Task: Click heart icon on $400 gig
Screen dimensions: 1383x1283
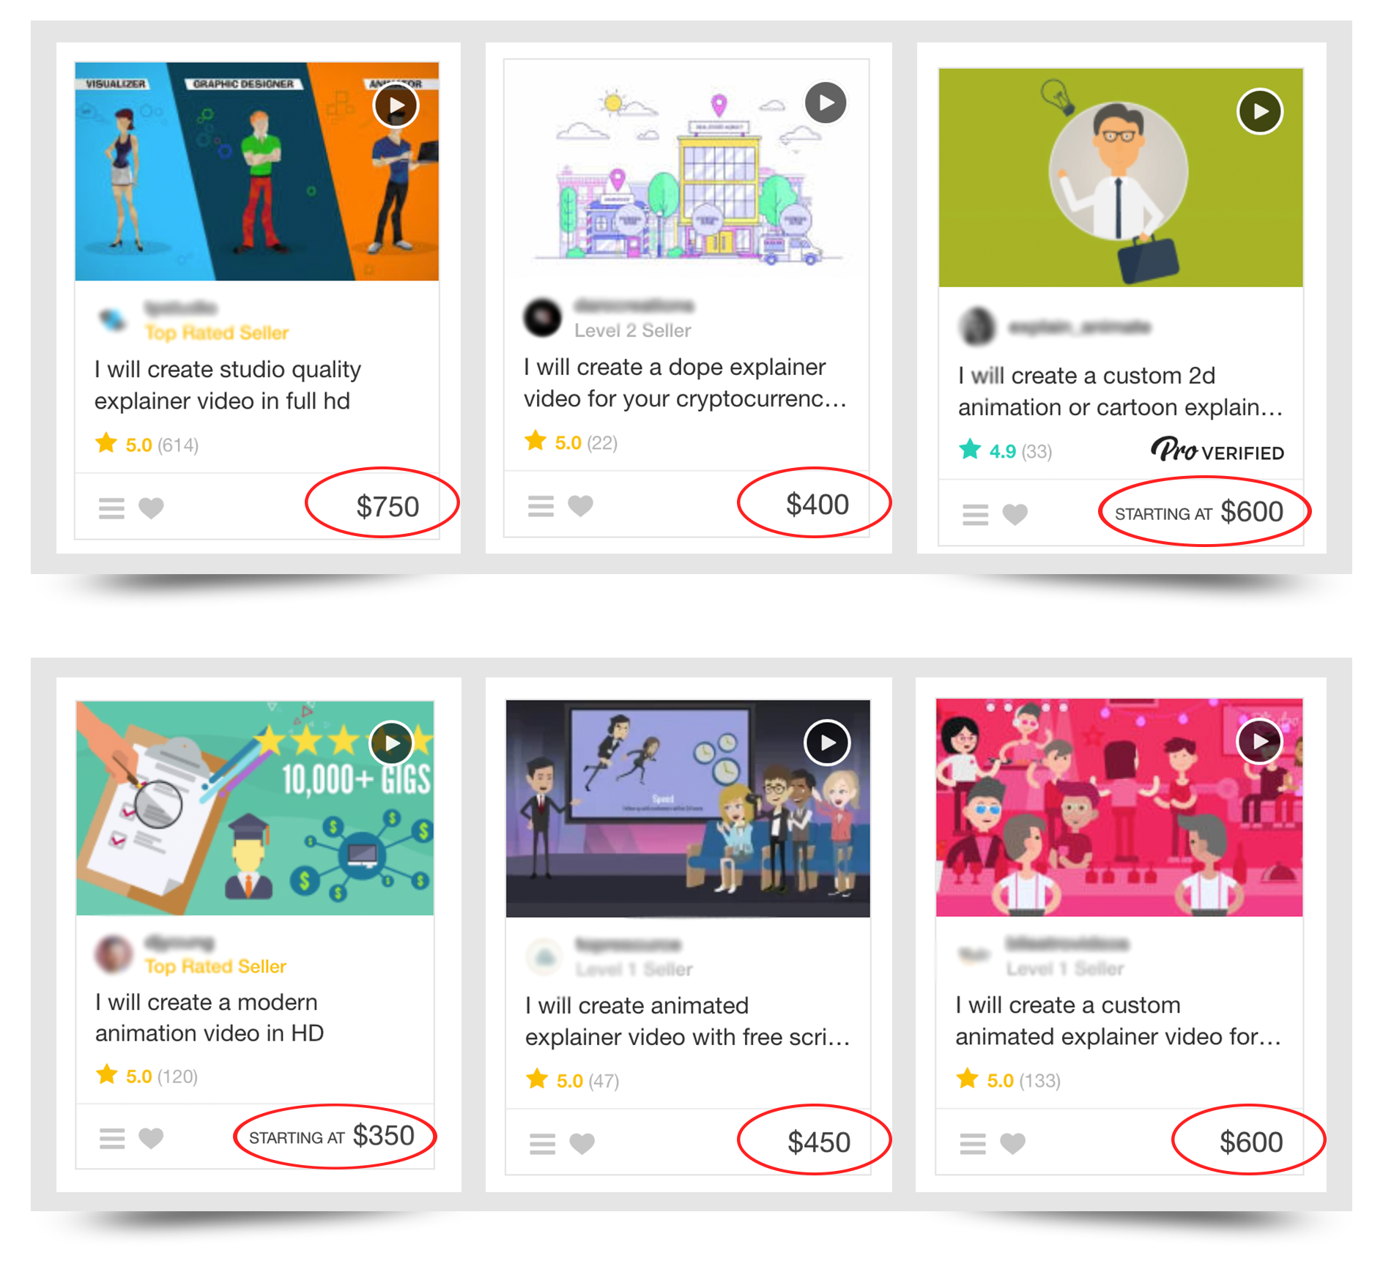Action: (580, 505)
